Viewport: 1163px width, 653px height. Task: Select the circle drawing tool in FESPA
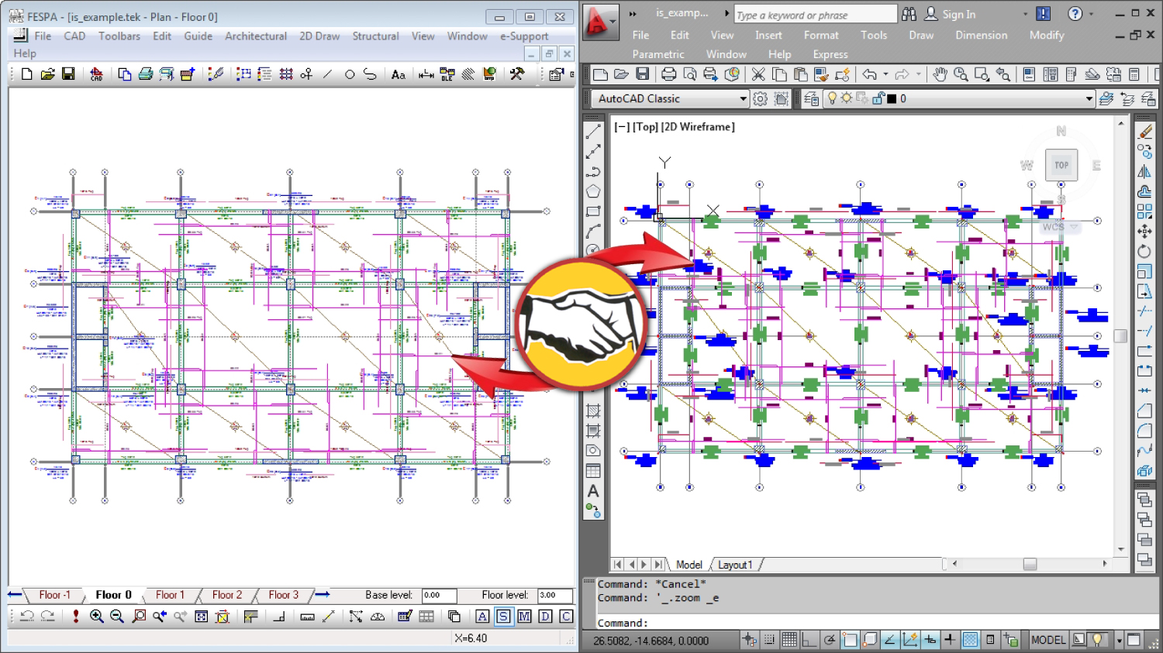coord(349,74)
